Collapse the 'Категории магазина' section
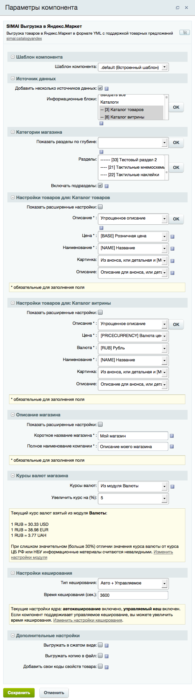 13,132
